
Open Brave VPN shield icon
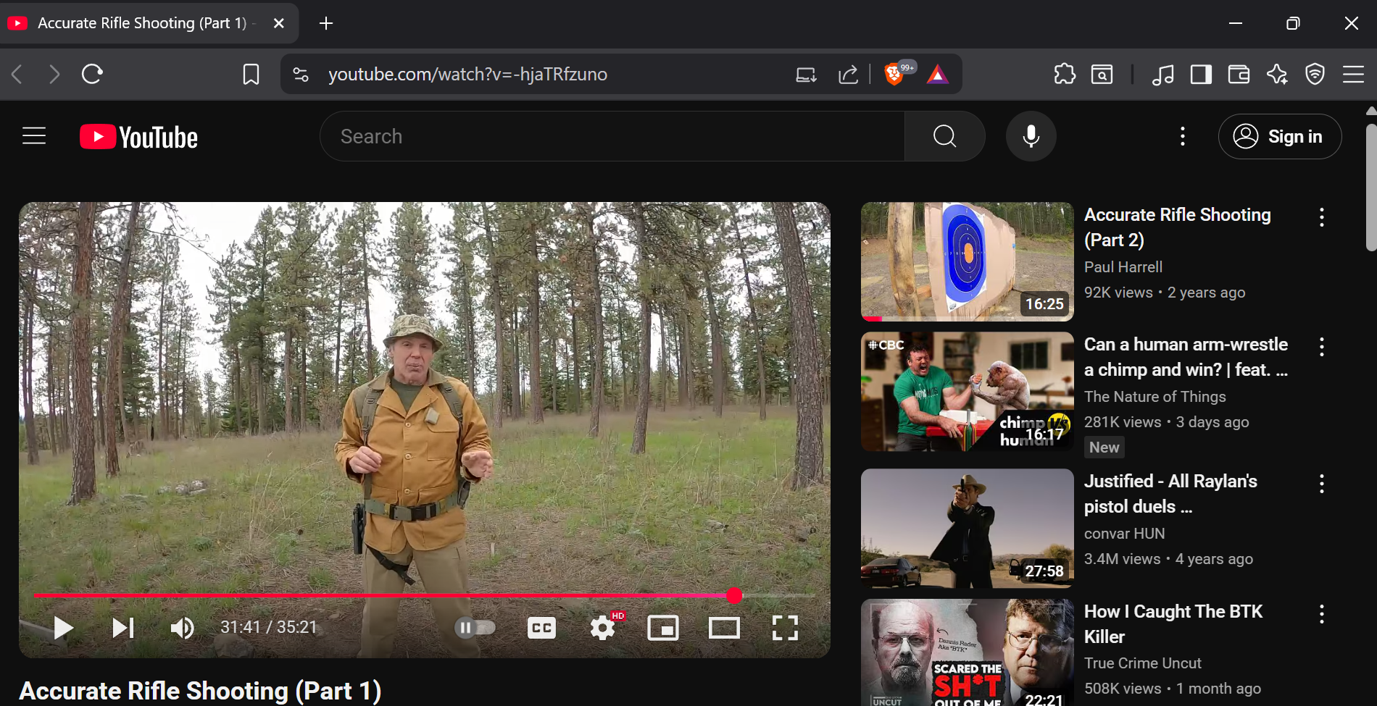pos(1315,74)
